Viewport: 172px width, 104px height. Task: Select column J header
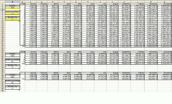pos(112,2)
